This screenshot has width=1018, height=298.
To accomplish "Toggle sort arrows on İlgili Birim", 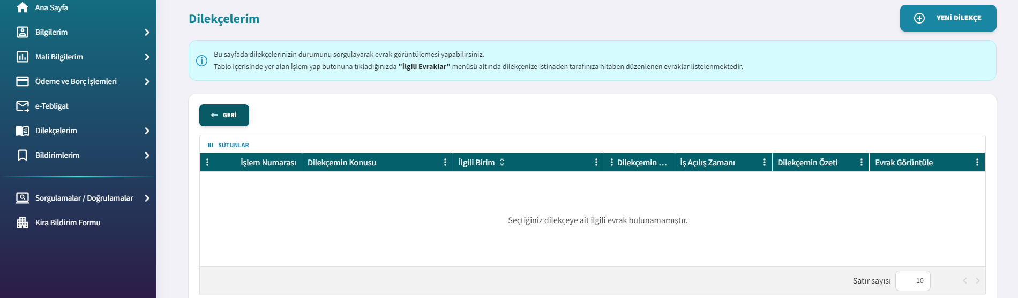I will [502, 162].
